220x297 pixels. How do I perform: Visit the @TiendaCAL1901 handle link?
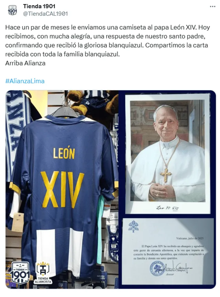click(x=45, y=14)
